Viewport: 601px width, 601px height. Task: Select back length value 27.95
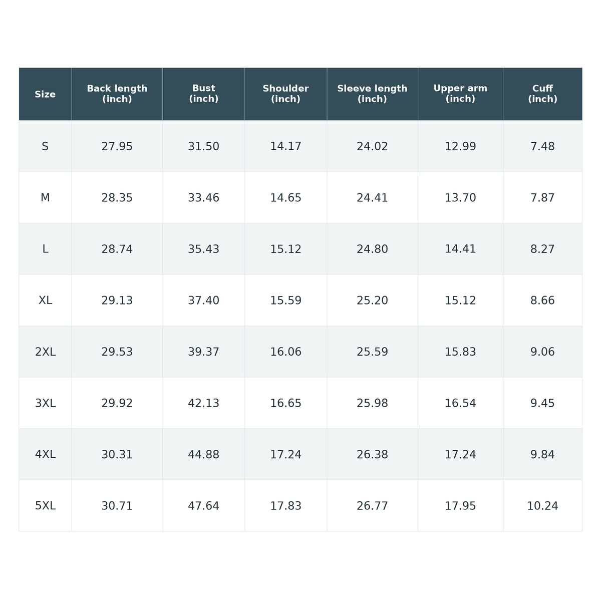click(x=117, y=147)
